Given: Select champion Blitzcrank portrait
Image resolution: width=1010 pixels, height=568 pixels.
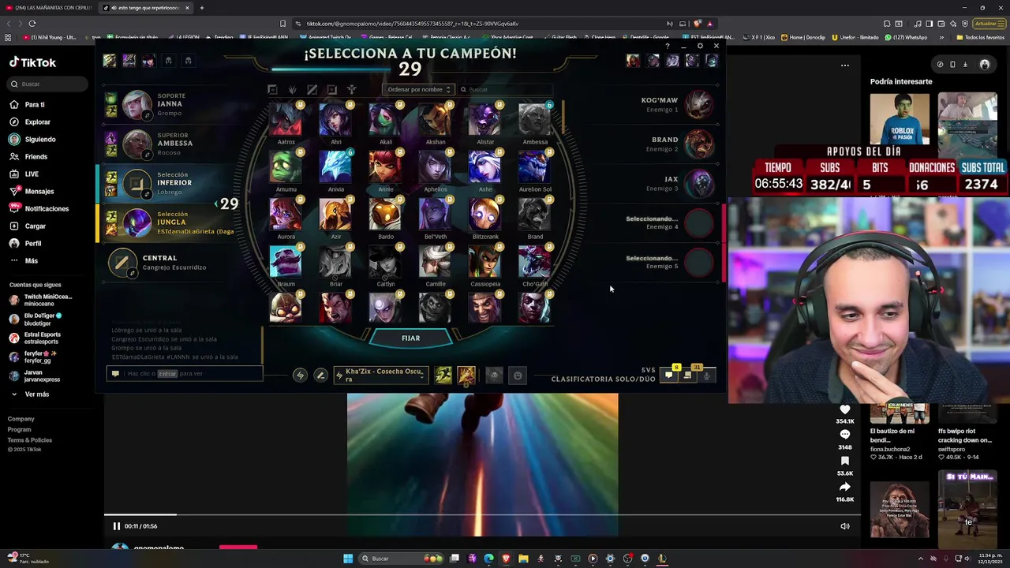Looking at the screenshot, I should (484, 215).
